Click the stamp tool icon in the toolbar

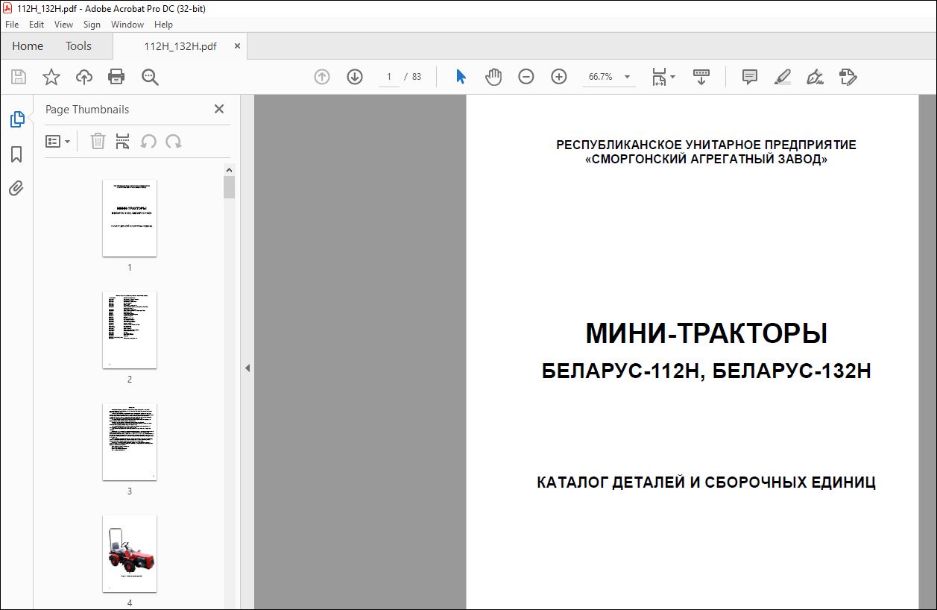click(x=848, y=77)
